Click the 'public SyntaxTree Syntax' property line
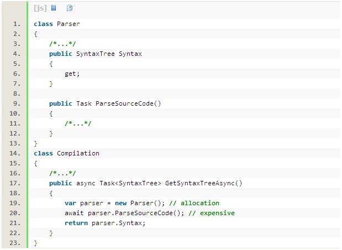Screen dimensions: 342x250 (95, 54)
